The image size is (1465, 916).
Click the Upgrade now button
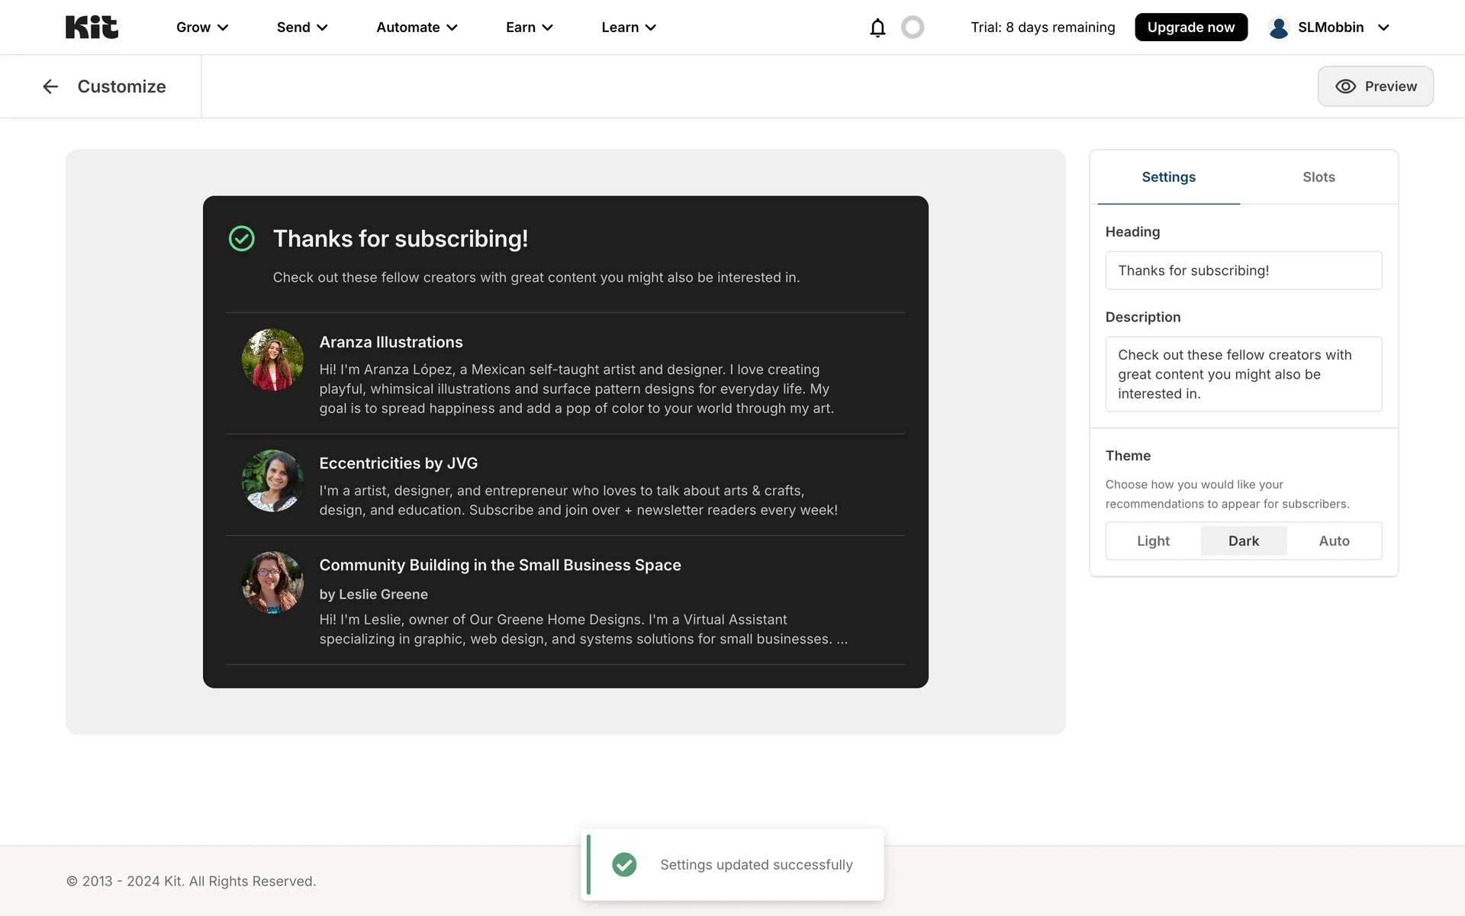tap(1190, 27)
